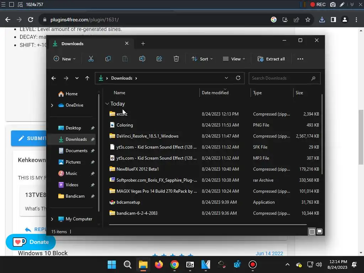Click the Cut scissors icon in Explorer toolbar
364x273 pixels.
[x=91, y=59]
